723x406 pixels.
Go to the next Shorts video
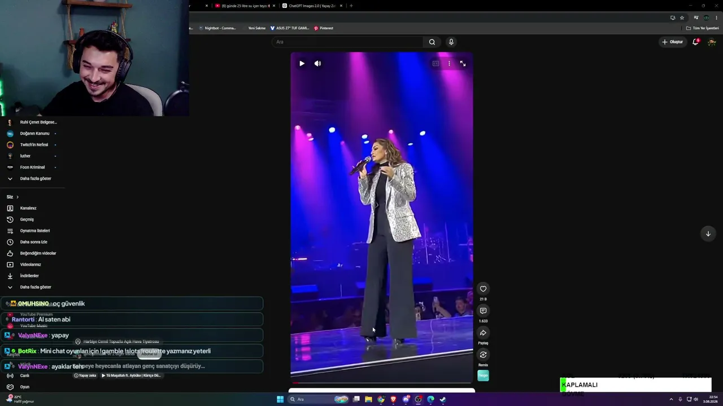click(x=708, y=233)
